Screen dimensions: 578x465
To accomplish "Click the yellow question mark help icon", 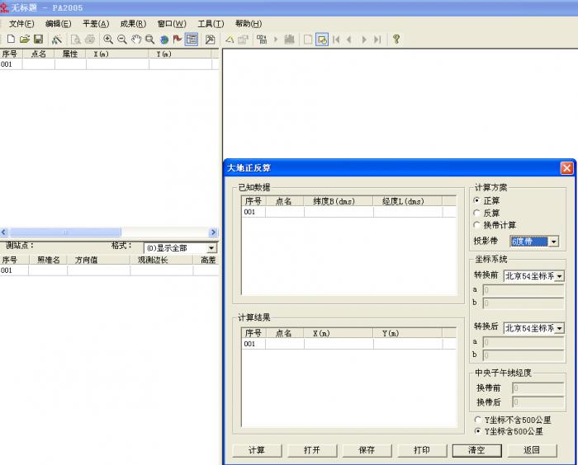I will point(396,39).
